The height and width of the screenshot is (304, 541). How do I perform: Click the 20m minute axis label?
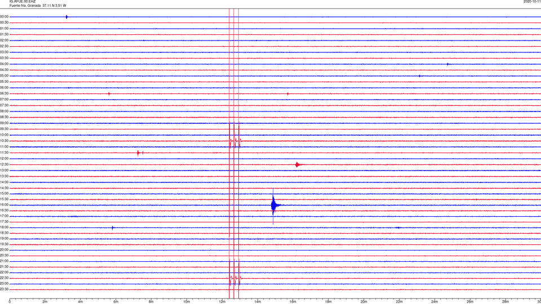[x=363, y=302]
